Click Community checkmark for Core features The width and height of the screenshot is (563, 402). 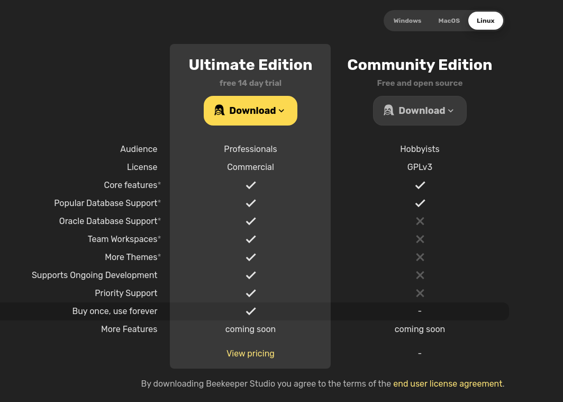click(x=420, y=185)
